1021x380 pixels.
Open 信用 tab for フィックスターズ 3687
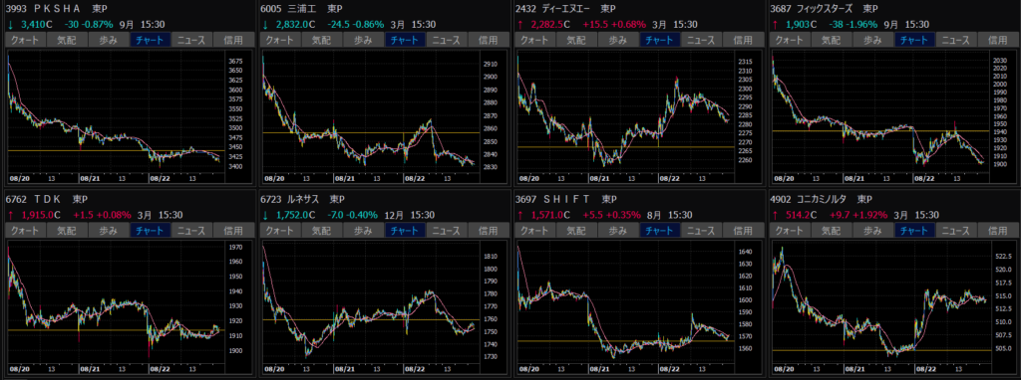999,40
